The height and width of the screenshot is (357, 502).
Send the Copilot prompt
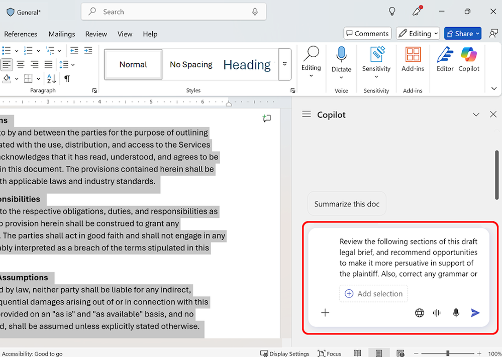475,312
